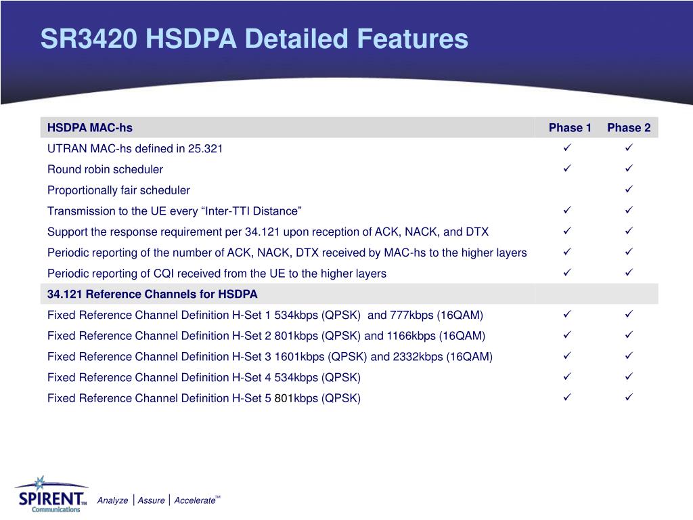Click Phase 2 checkmark for H-Set 1 row

coord(629,313)
